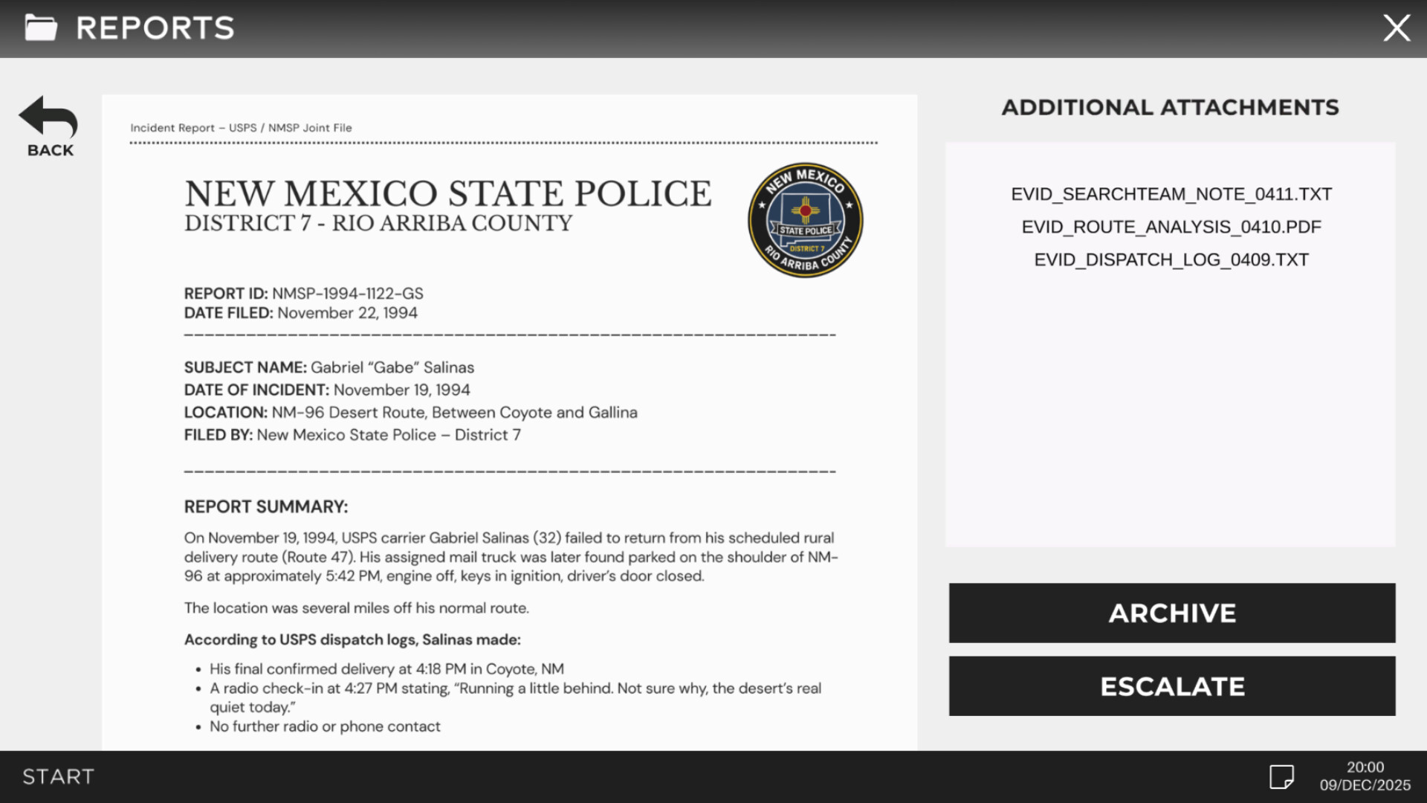Open EVID_ROUTE_ANALYSIS_0410.PDF attachment

[x=1171, y=227]
